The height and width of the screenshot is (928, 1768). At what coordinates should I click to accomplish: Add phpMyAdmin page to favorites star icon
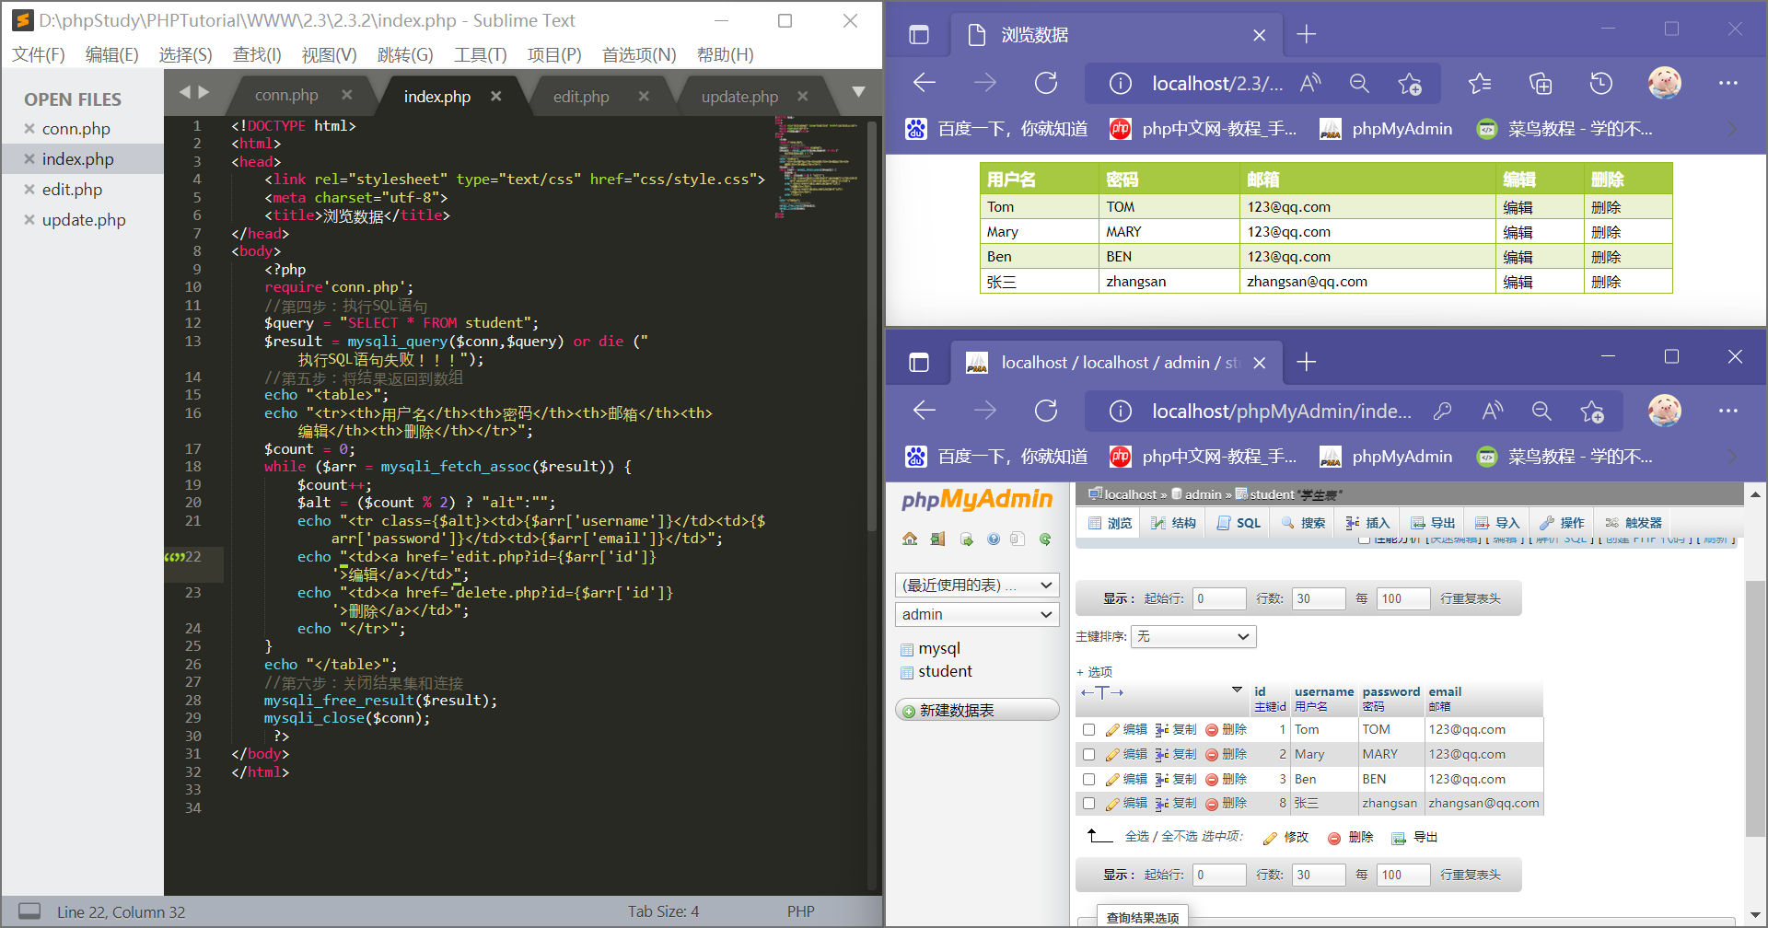click(1592, 411)
